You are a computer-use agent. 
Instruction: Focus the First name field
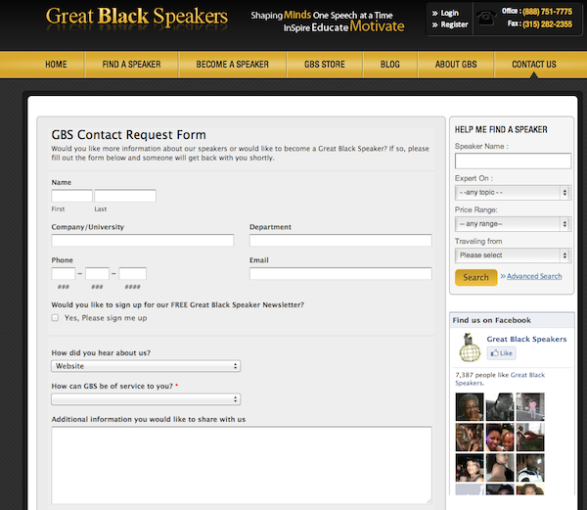click(x=71, y=196)
